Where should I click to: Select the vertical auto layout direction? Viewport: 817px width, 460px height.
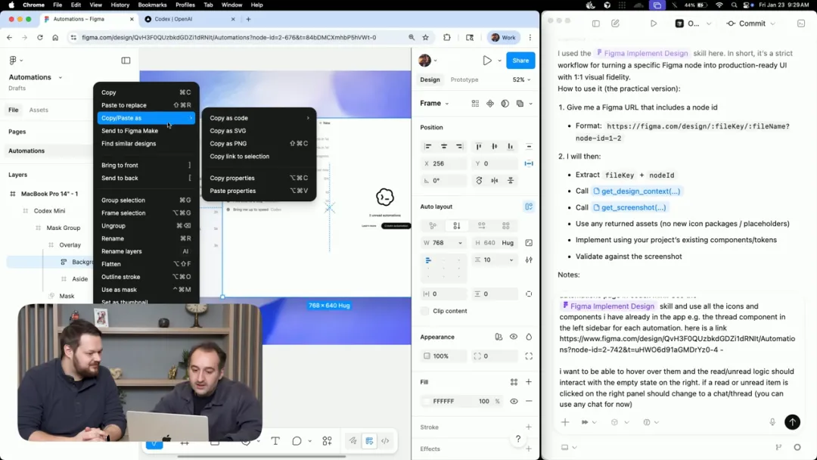coord(457,225)
